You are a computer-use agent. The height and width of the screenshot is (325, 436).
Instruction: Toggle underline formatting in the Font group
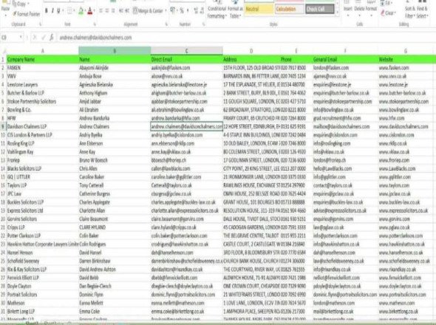(58, 11)
